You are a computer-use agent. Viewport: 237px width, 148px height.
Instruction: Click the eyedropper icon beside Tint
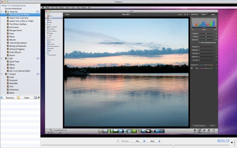pos(192,68)
